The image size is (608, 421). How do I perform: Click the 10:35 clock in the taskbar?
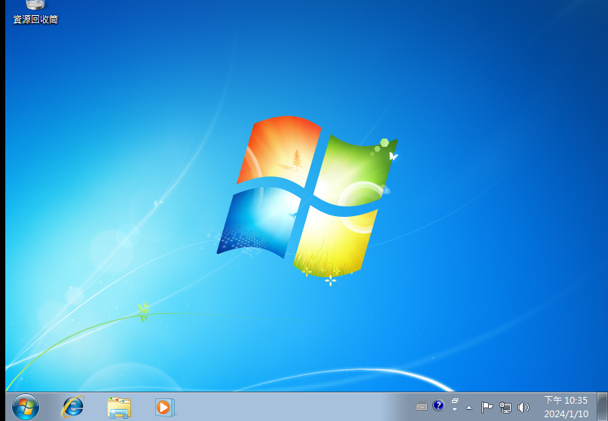click(x=566, y=400)
